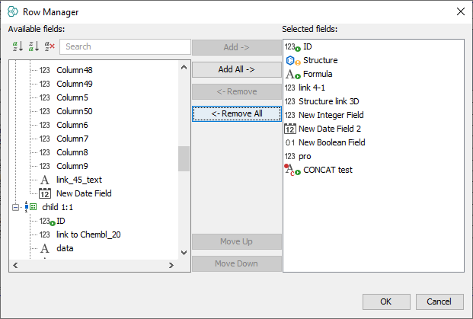Sort available fields in ascending order
This screenshot has height=319, width=473.
point(18,46)
